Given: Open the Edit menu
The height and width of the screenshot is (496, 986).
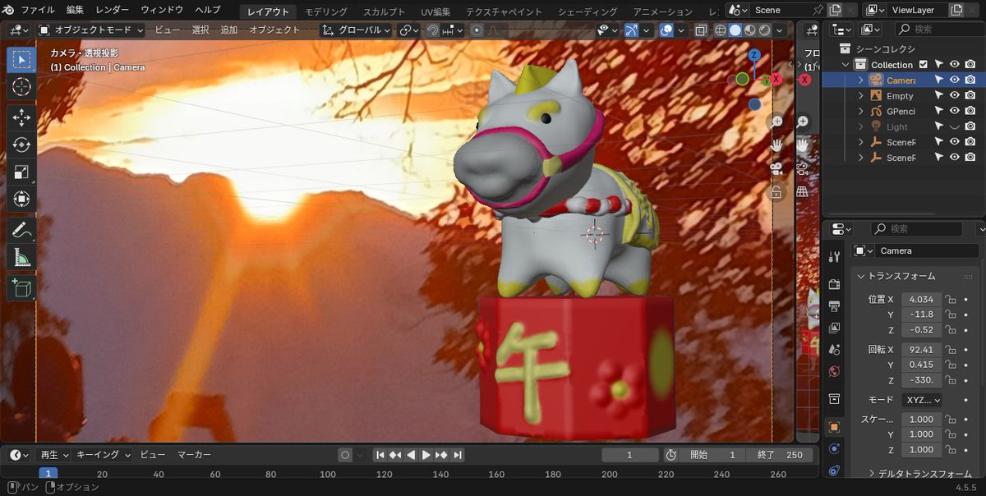Looking at the screenshot, I should click(x=75, y=10).
